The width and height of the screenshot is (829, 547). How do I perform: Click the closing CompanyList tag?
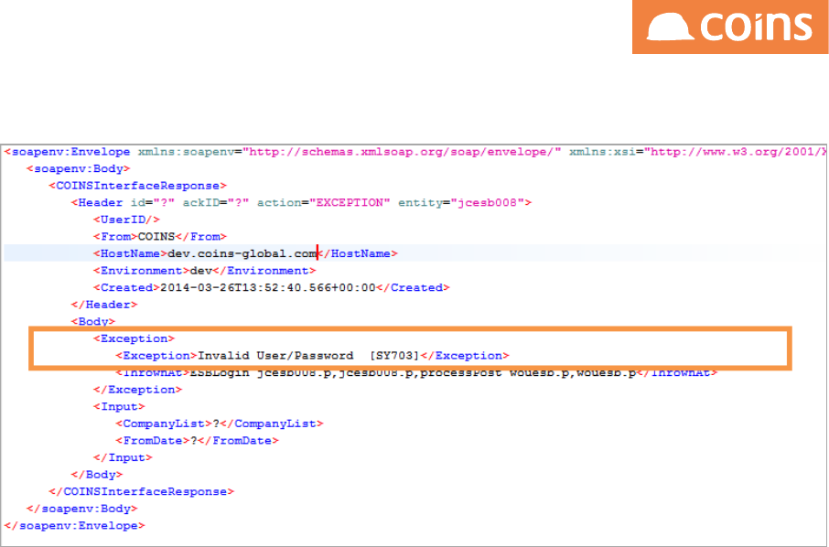(271, 424)
